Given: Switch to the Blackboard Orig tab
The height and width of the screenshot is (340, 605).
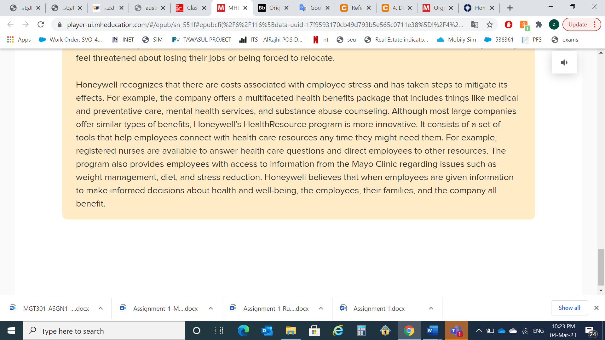Looking at the screenshot, I should 273,8.
